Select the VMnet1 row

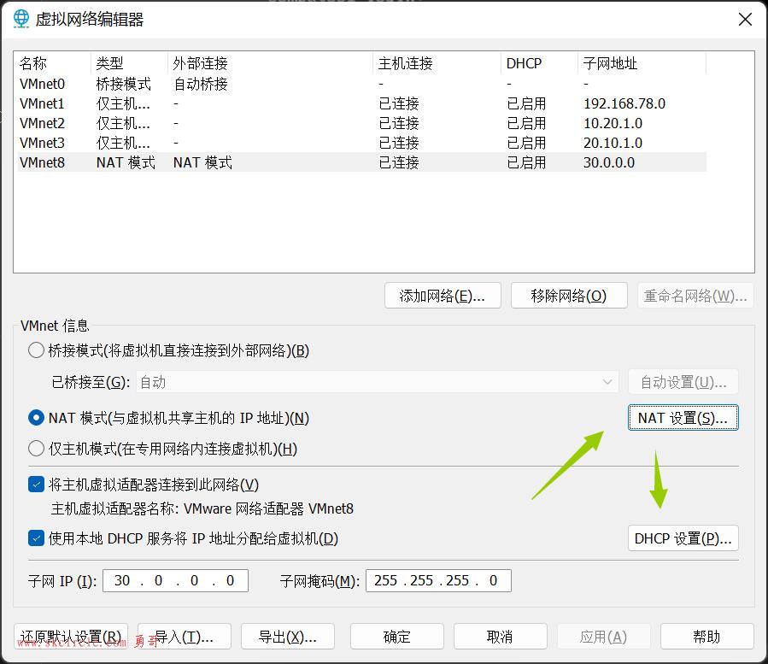362,103
